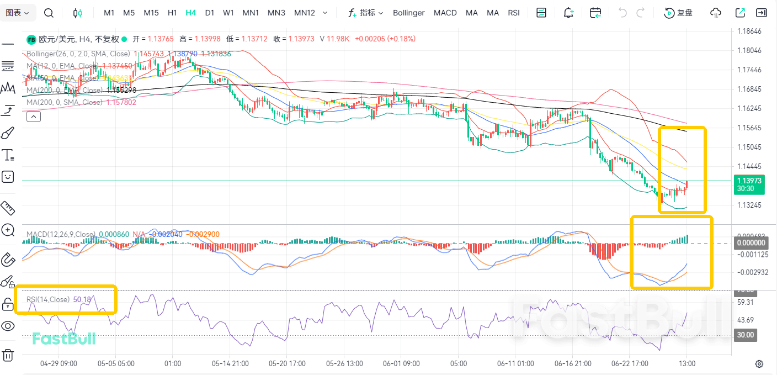Open chart settings gear icon

pos(759,364)
